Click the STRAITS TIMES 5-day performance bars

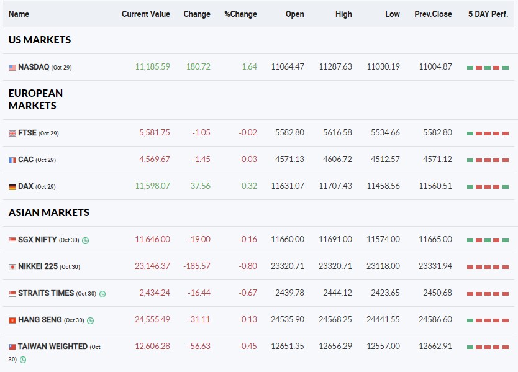[488, 294]
